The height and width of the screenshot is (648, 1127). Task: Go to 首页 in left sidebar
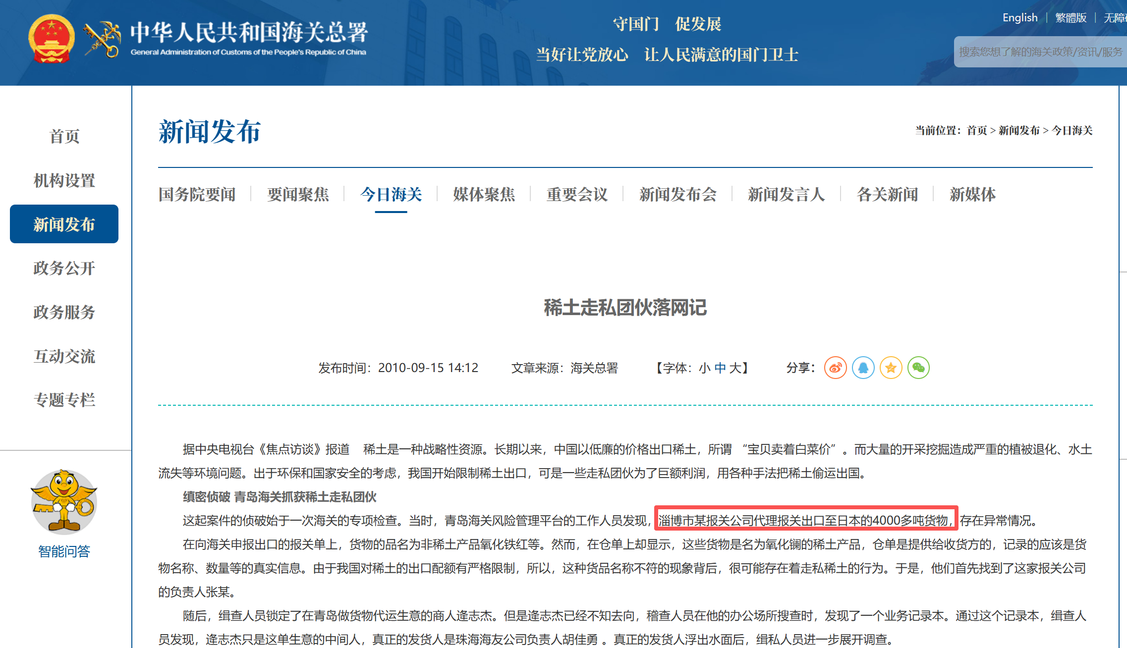click(64, 136)
